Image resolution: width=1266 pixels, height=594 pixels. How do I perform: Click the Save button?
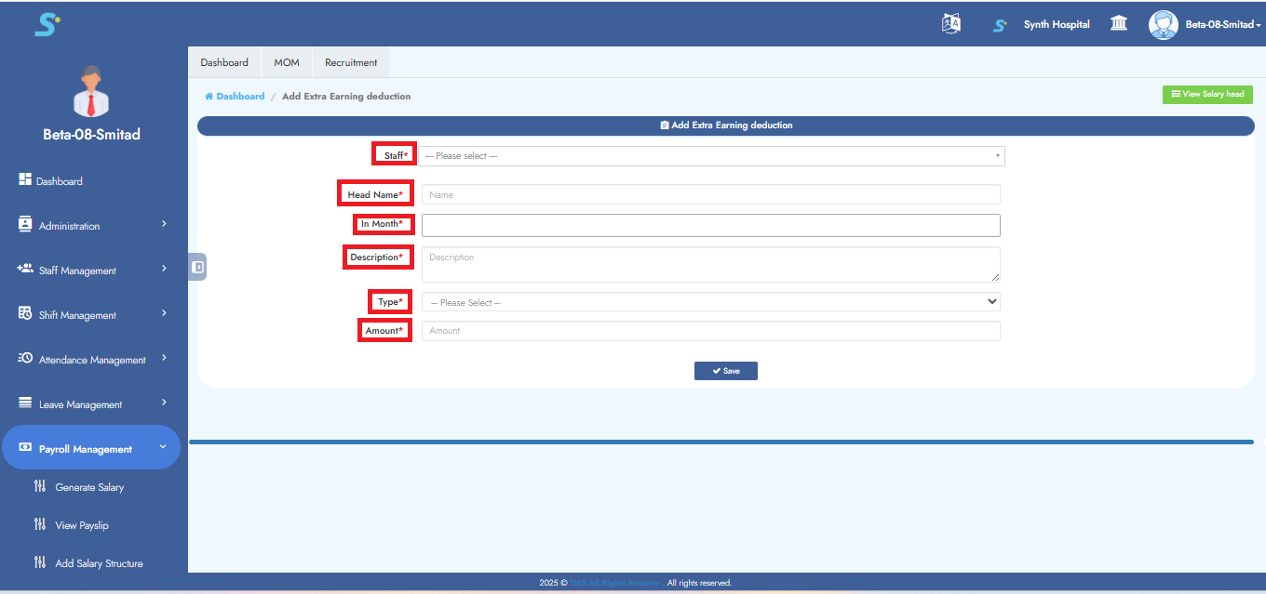[725, 371]
